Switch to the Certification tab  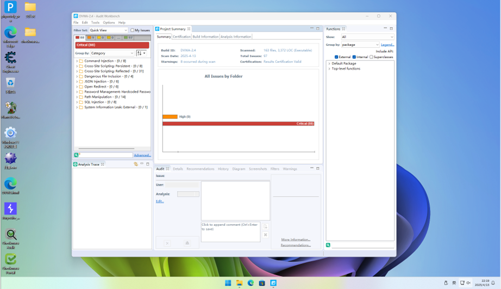click(181, 37)
